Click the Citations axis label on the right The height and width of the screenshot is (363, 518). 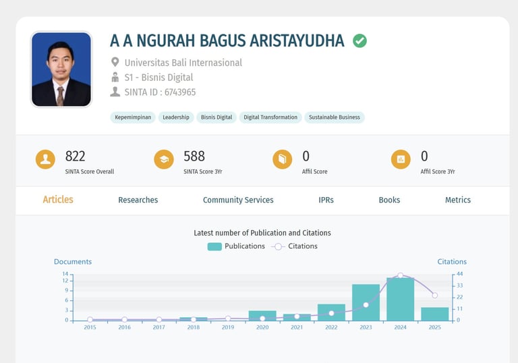pyautogui.click(x=452, y=262)
